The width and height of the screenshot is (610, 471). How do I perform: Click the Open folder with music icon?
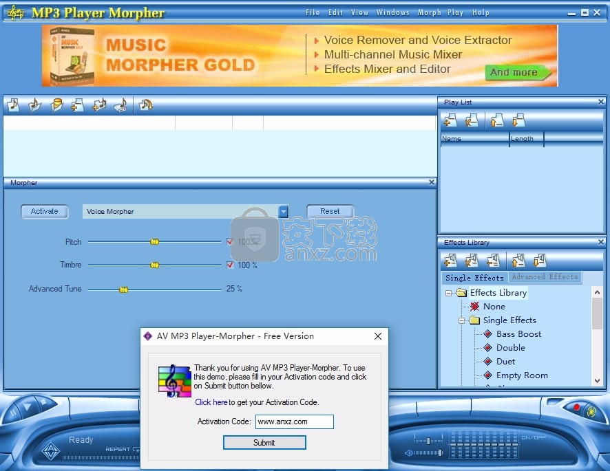tap(34, 105)
